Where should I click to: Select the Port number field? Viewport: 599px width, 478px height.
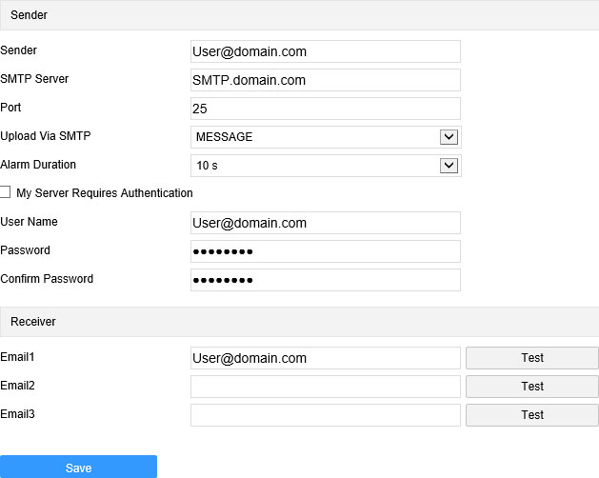[326, 109]
